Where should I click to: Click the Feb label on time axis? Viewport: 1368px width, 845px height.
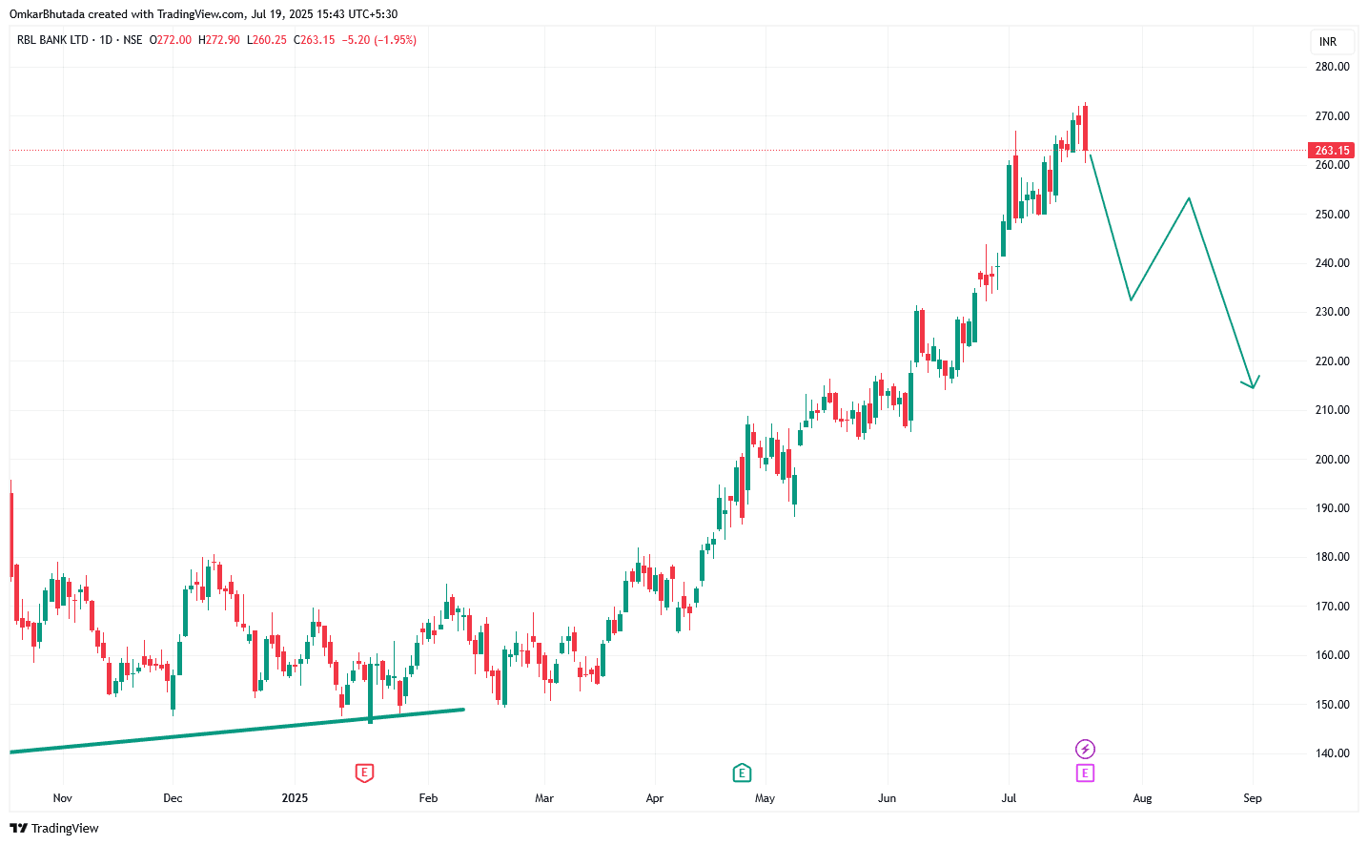(428, 798)
